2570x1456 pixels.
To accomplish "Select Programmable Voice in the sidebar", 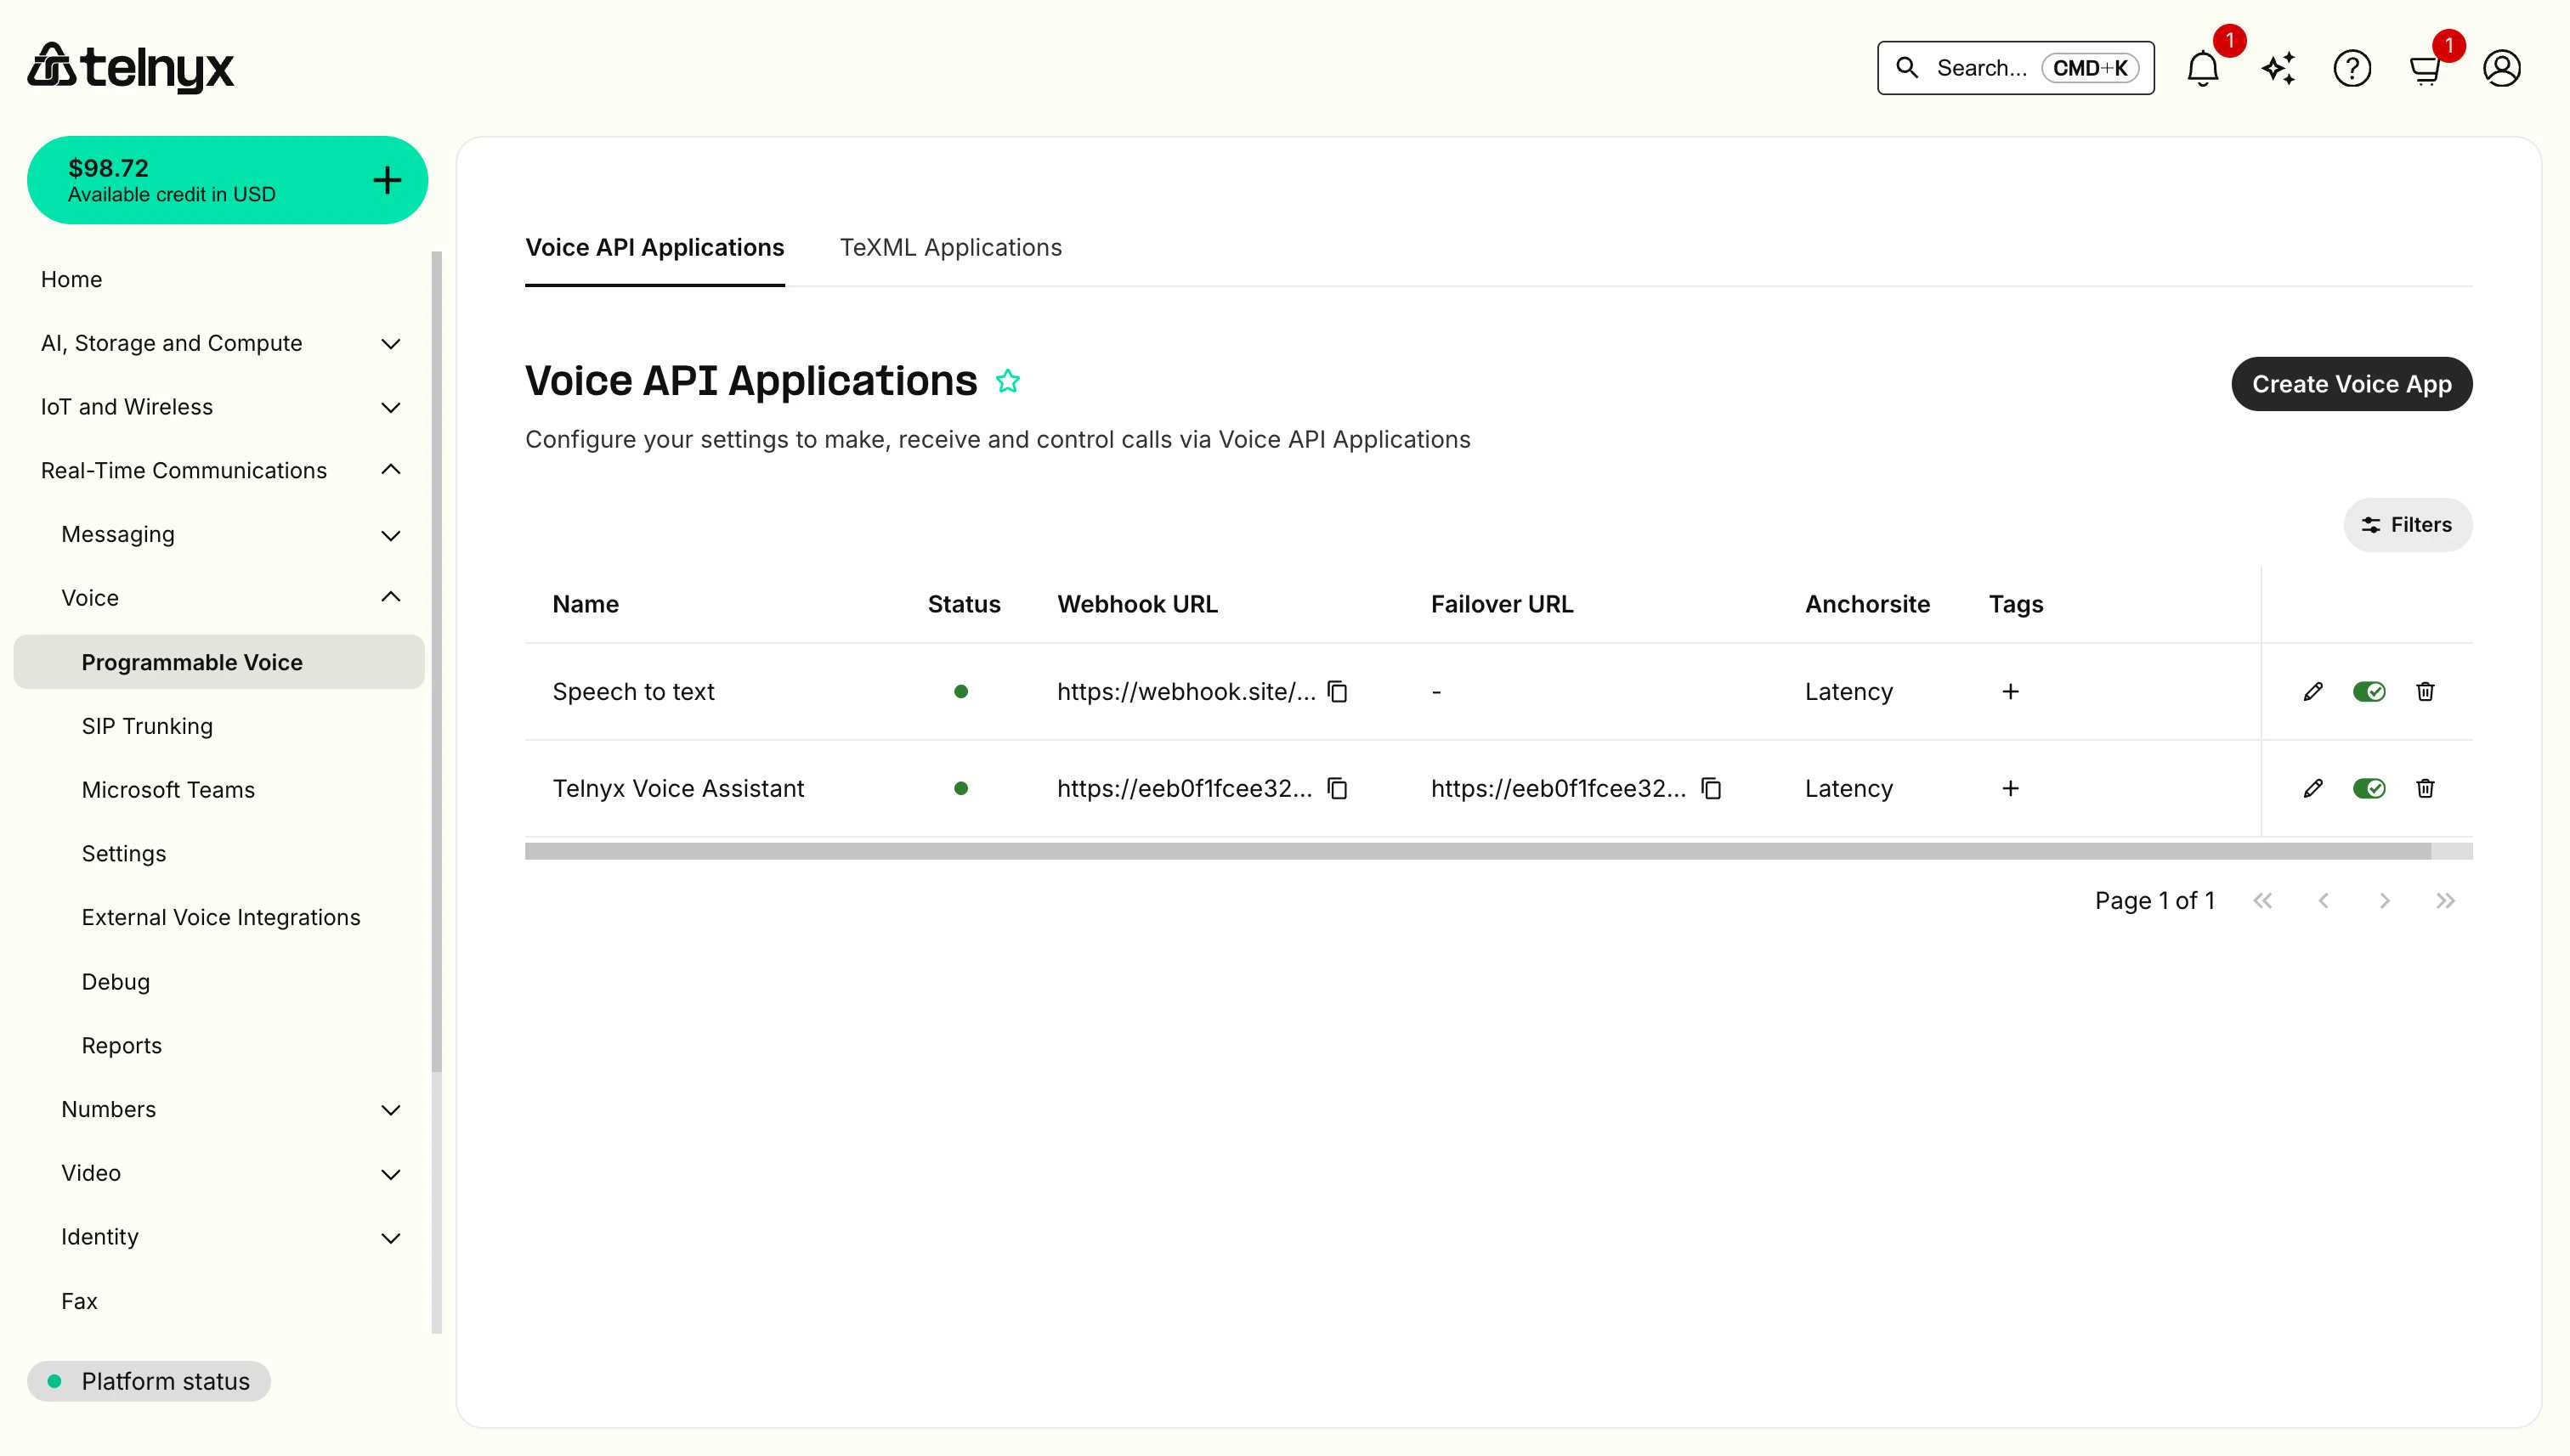I will (191, 661).
